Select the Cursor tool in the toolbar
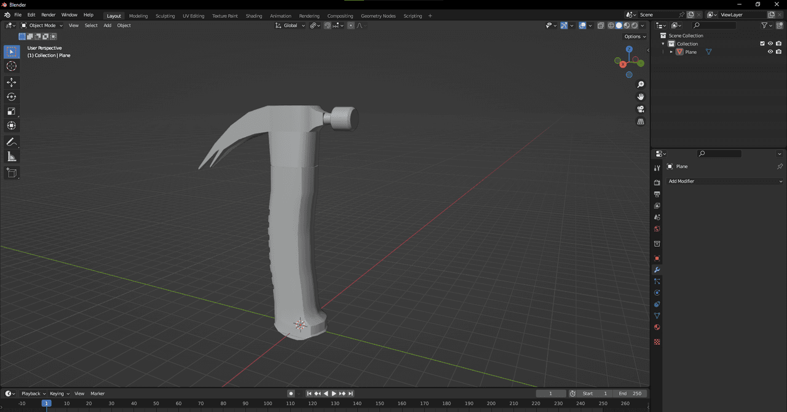The width and height of the screenshot is (787, 412). (x=12, y=66)
